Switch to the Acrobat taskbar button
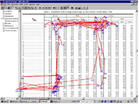The width and height of the screenshot is (139, 104). tap(44, 101)
